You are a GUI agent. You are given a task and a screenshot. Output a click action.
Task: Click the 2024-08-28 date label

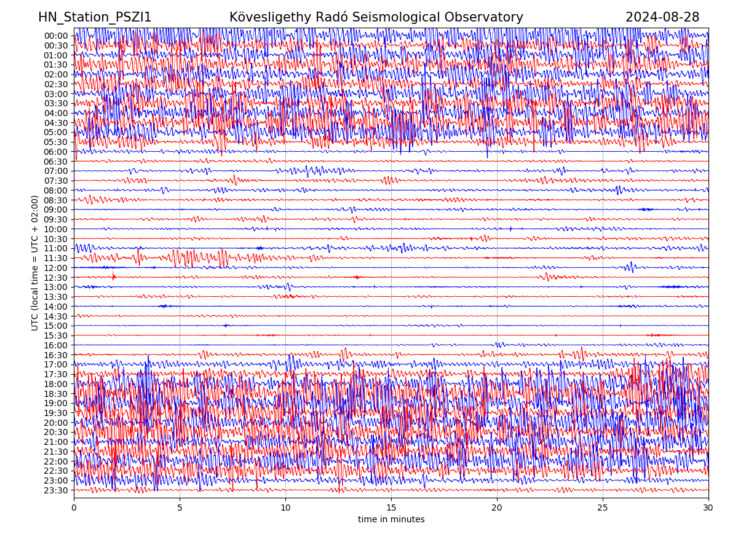[x=662, y=17]
